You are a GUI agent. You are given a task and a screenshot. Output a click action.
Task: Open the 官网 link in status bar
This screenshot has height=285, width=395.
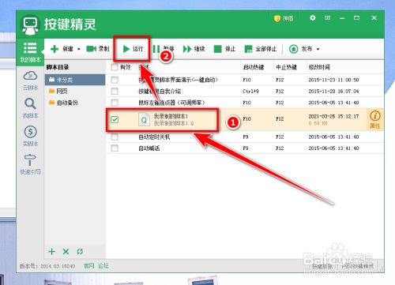tap(88, 266)
